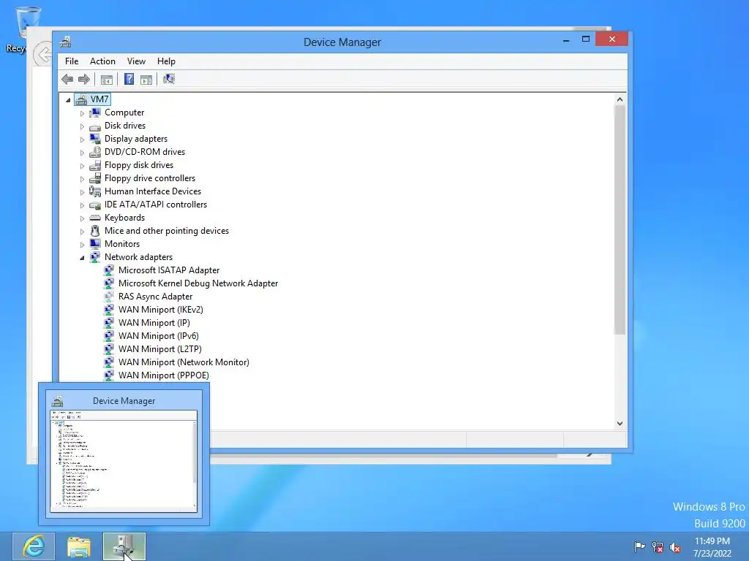Expand the Floppy disk drives category
Image resolution: width=749 pixels, height=561 pixels.
tap(82, 166)
